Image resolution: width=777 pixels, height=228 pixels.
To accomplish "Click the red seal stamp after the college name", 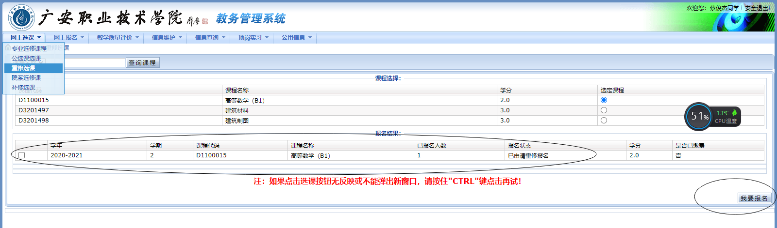I will pyautogui.click(x=205, y=21).
